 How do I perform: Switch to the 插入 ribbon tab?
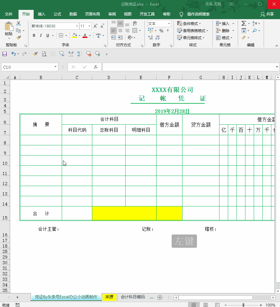(41, 14)
